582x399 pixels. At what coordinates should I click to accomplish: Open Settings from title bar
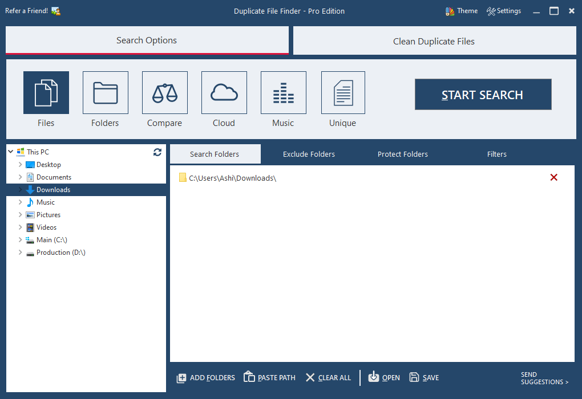pyautogui.click(x=504, y=11)
